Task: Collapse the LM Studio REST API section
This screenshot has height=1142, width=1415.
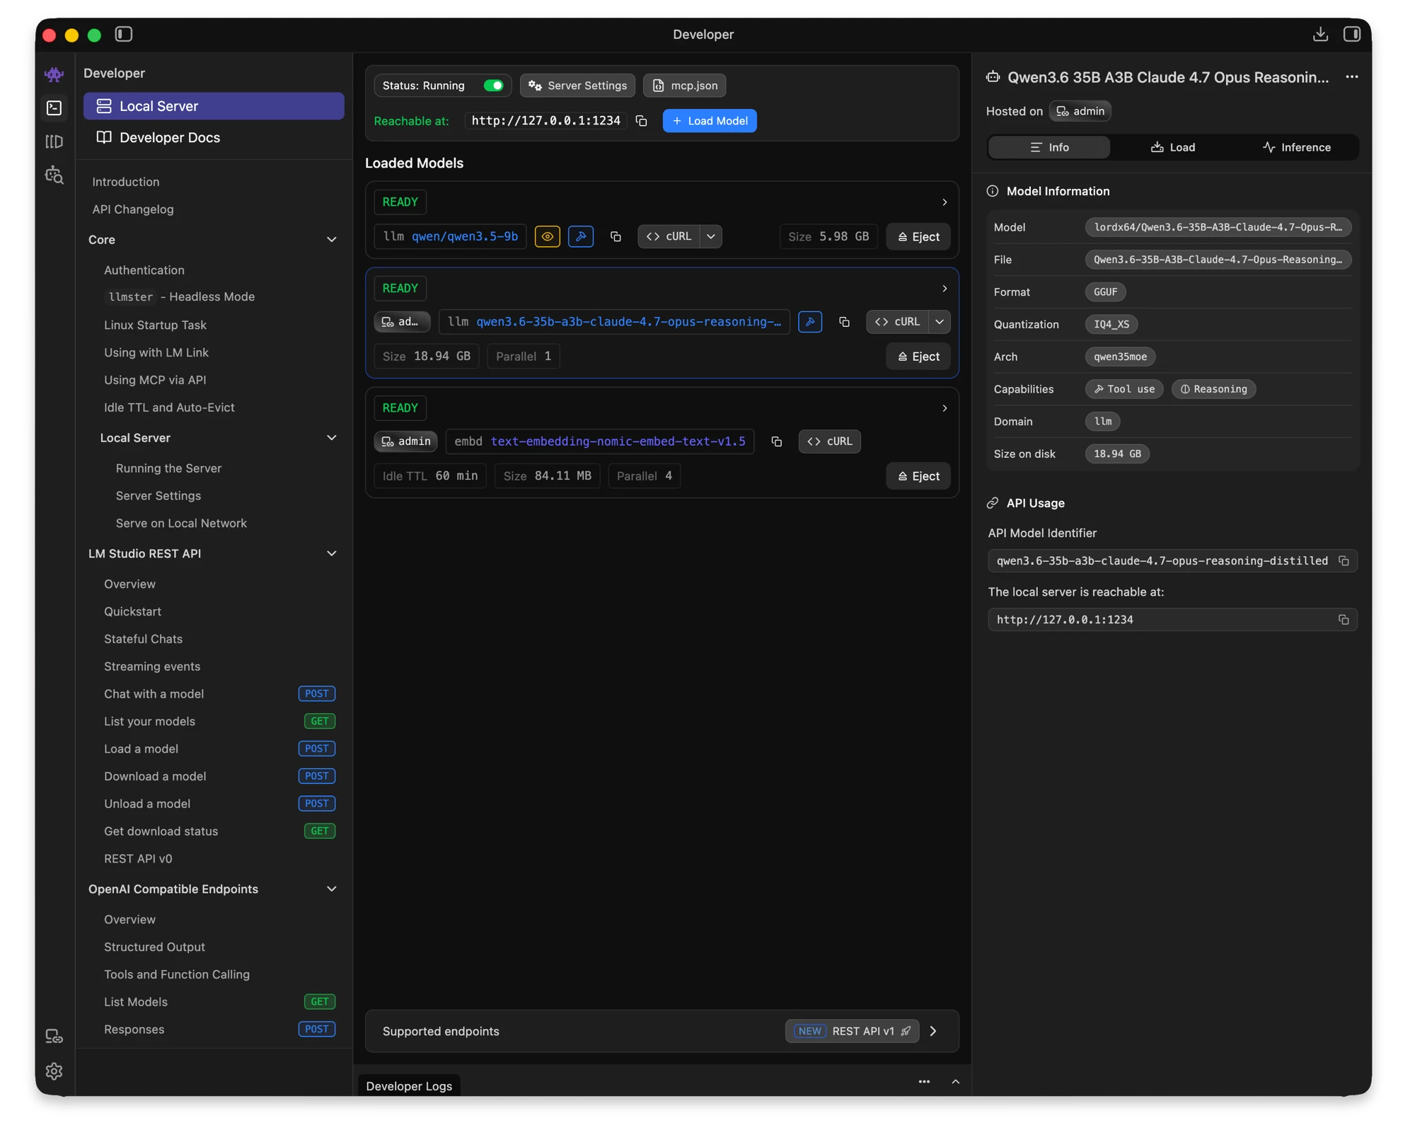Action: tap(331, 553)
